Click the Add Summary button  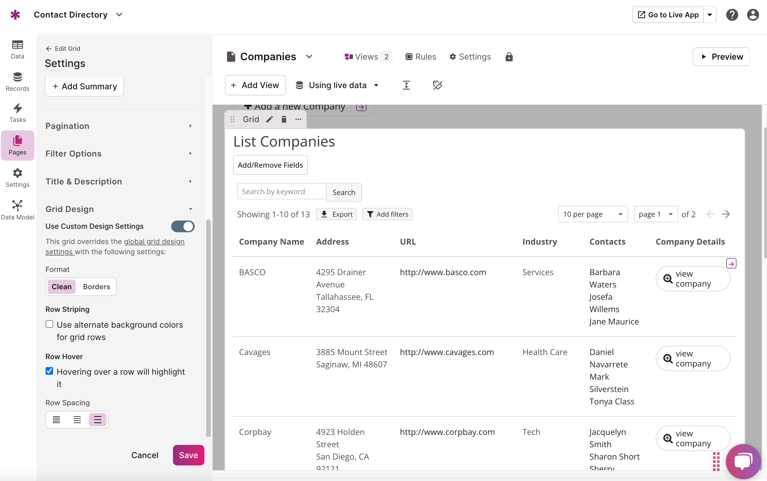click(84, 87)
